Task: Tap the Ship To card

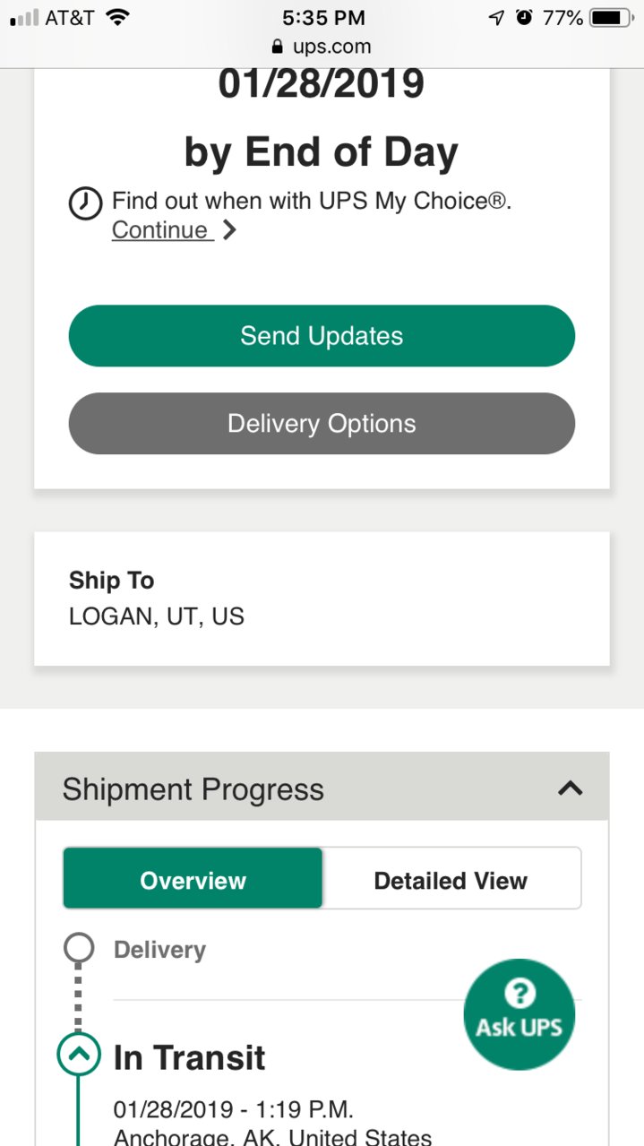Action: pos(322,599)
